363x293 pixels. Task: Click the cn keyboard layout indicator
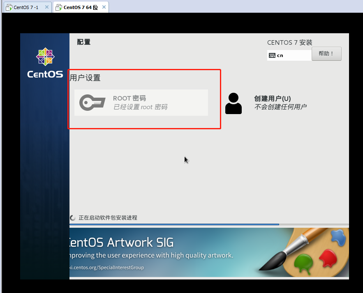(x=289, y=55)
